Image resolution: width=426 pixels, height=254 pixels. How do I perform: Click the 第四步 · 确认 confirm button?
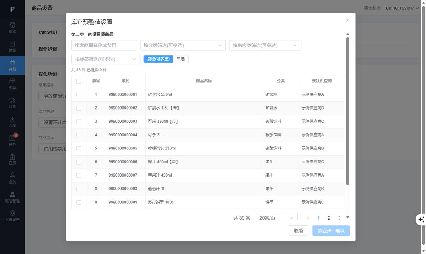[331, 231]
